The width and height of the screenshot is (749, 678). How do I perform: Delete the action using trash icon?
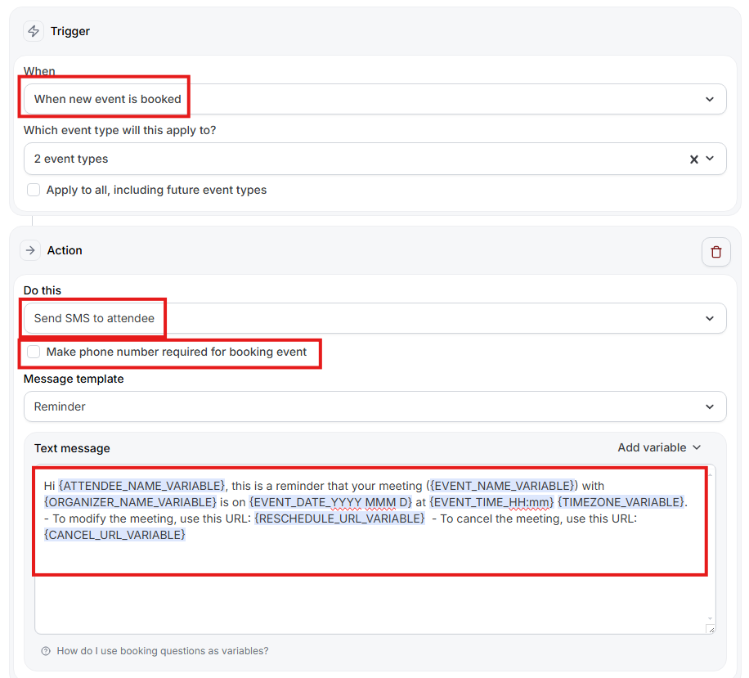pos(715,252)
